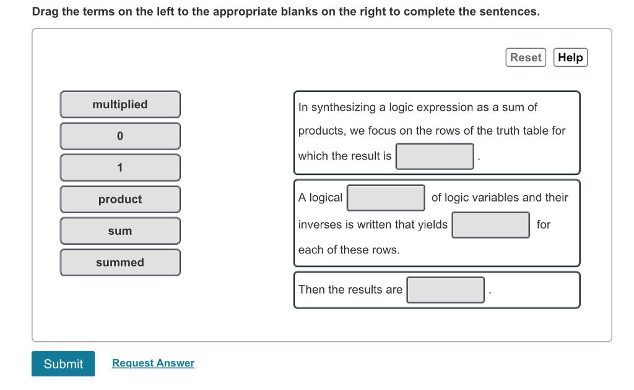Select the "multiplied" term tile
The image size is (634, 390).
click(x=120, y=104)
